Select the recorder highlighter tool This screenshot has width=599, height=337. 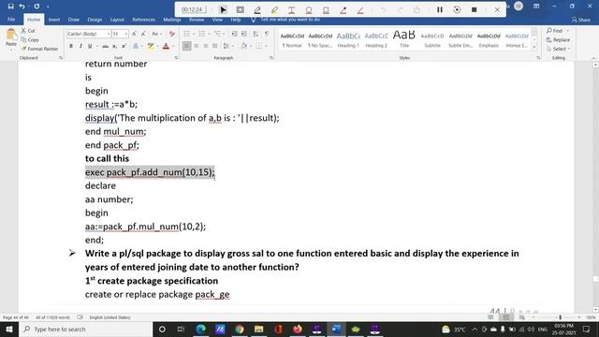(274, 9)
